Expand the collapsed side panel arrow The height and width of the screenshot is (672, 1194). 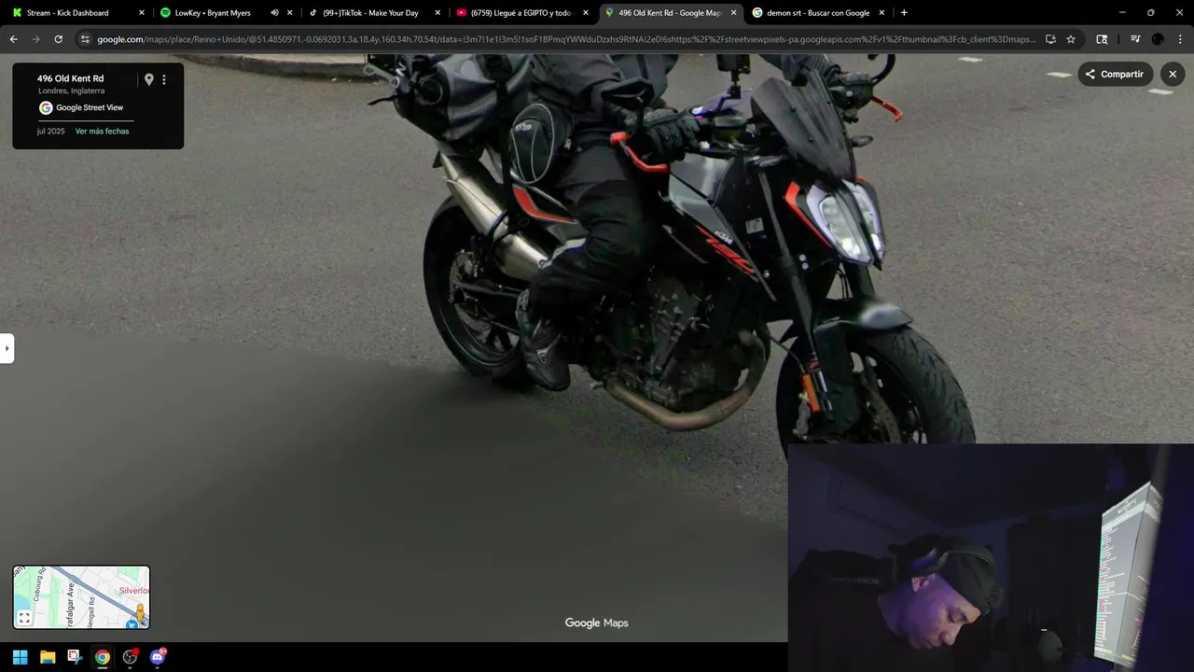pyautogui.click(x=7, y=348)
